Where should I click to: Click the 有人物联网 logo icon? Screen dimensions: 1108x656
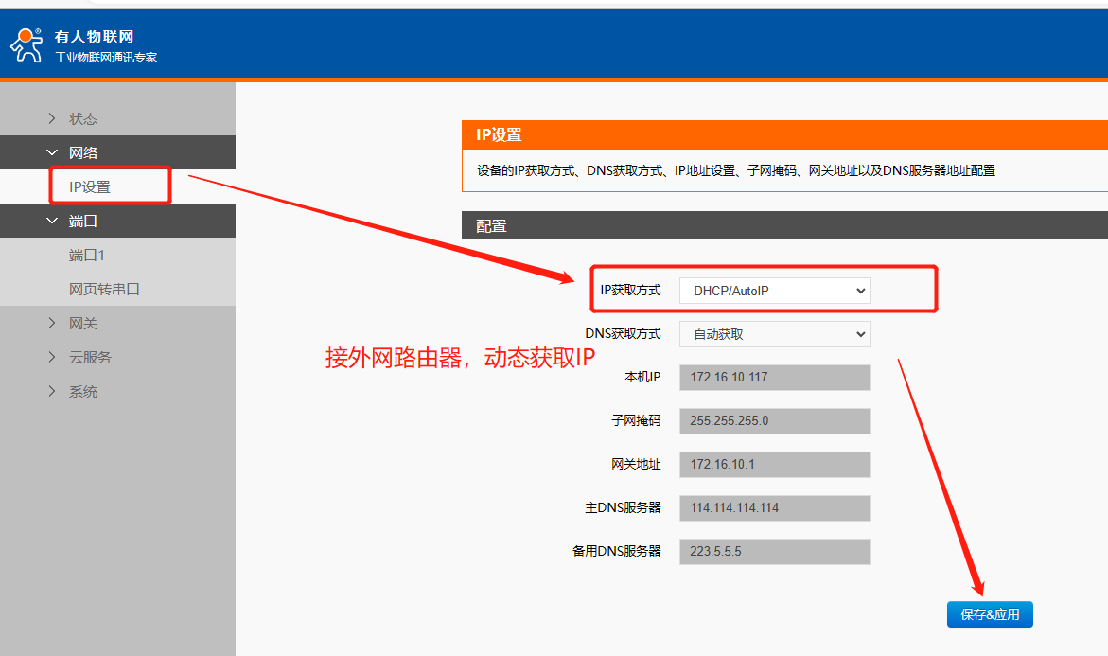[x=26, y=44]
